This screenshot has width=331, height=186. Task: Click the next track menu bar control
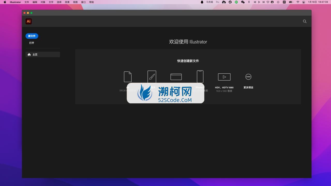click(264, 2)
